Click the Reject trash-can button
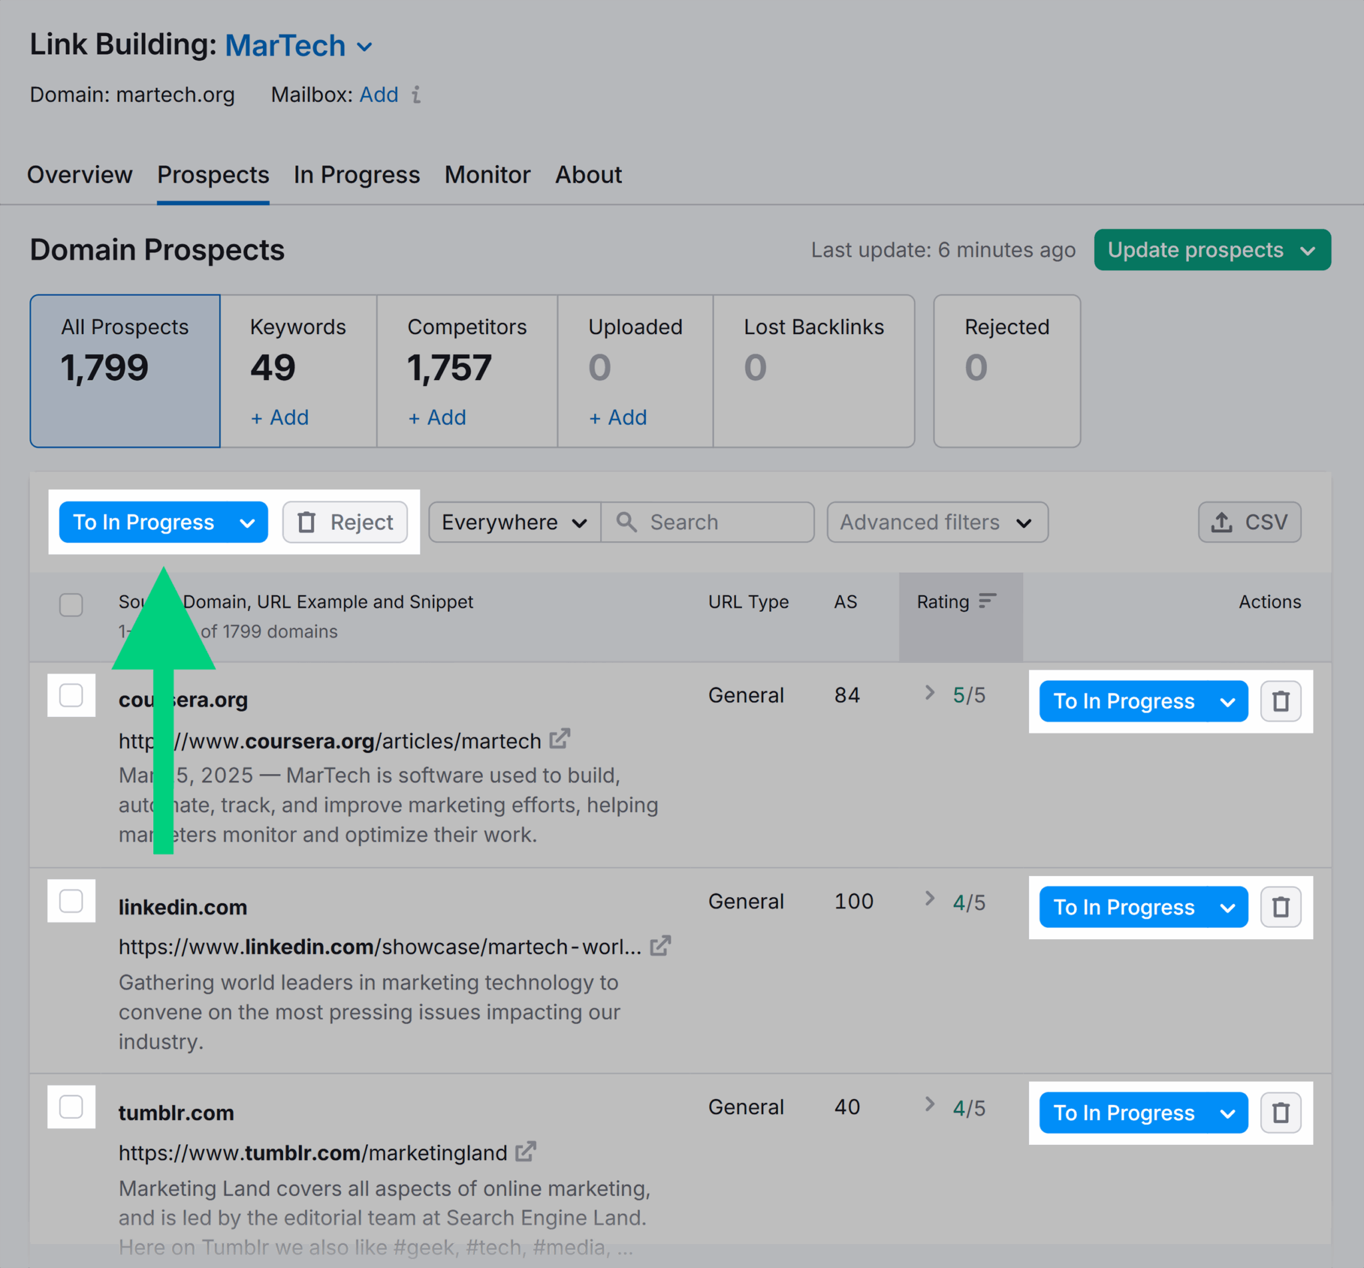The height and width of the screenshot is (1268, 1364). click(345, 522)
